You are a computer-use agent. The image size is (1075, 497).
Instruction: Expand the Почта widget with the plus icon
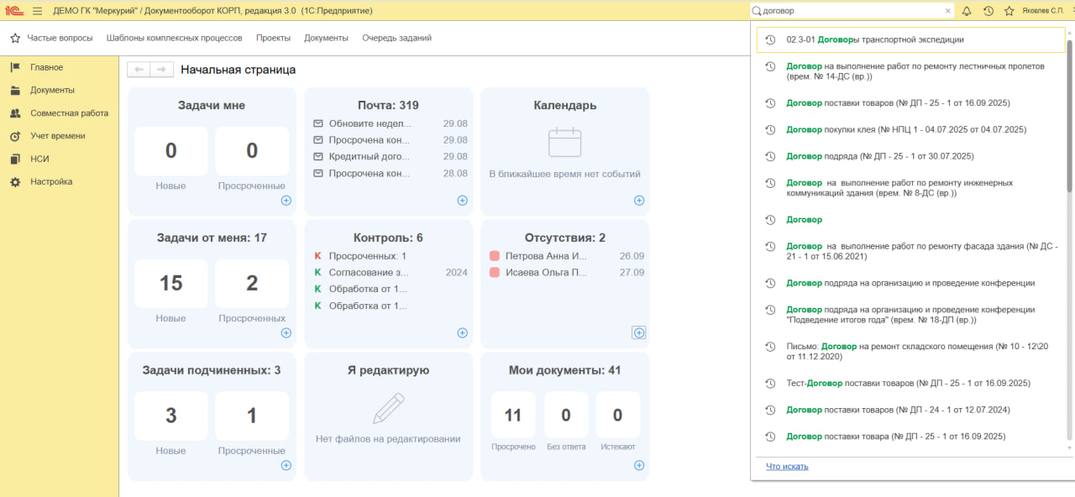pos(462,201)
